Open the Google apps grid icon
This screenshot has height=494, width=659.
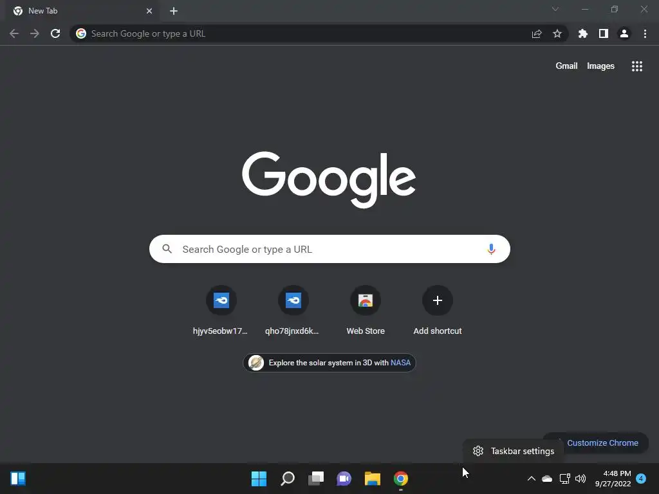click(x=636, y=66)
